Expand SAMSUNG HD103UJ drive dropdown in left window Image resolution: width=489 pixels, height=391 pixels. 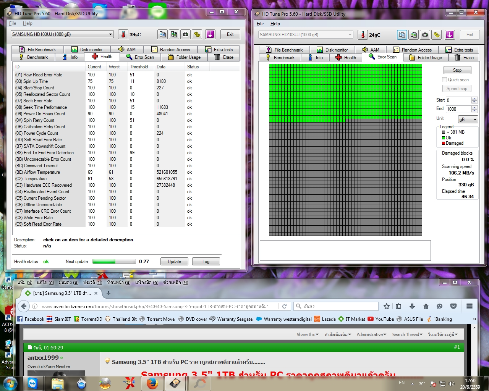[x=111, y=34]
